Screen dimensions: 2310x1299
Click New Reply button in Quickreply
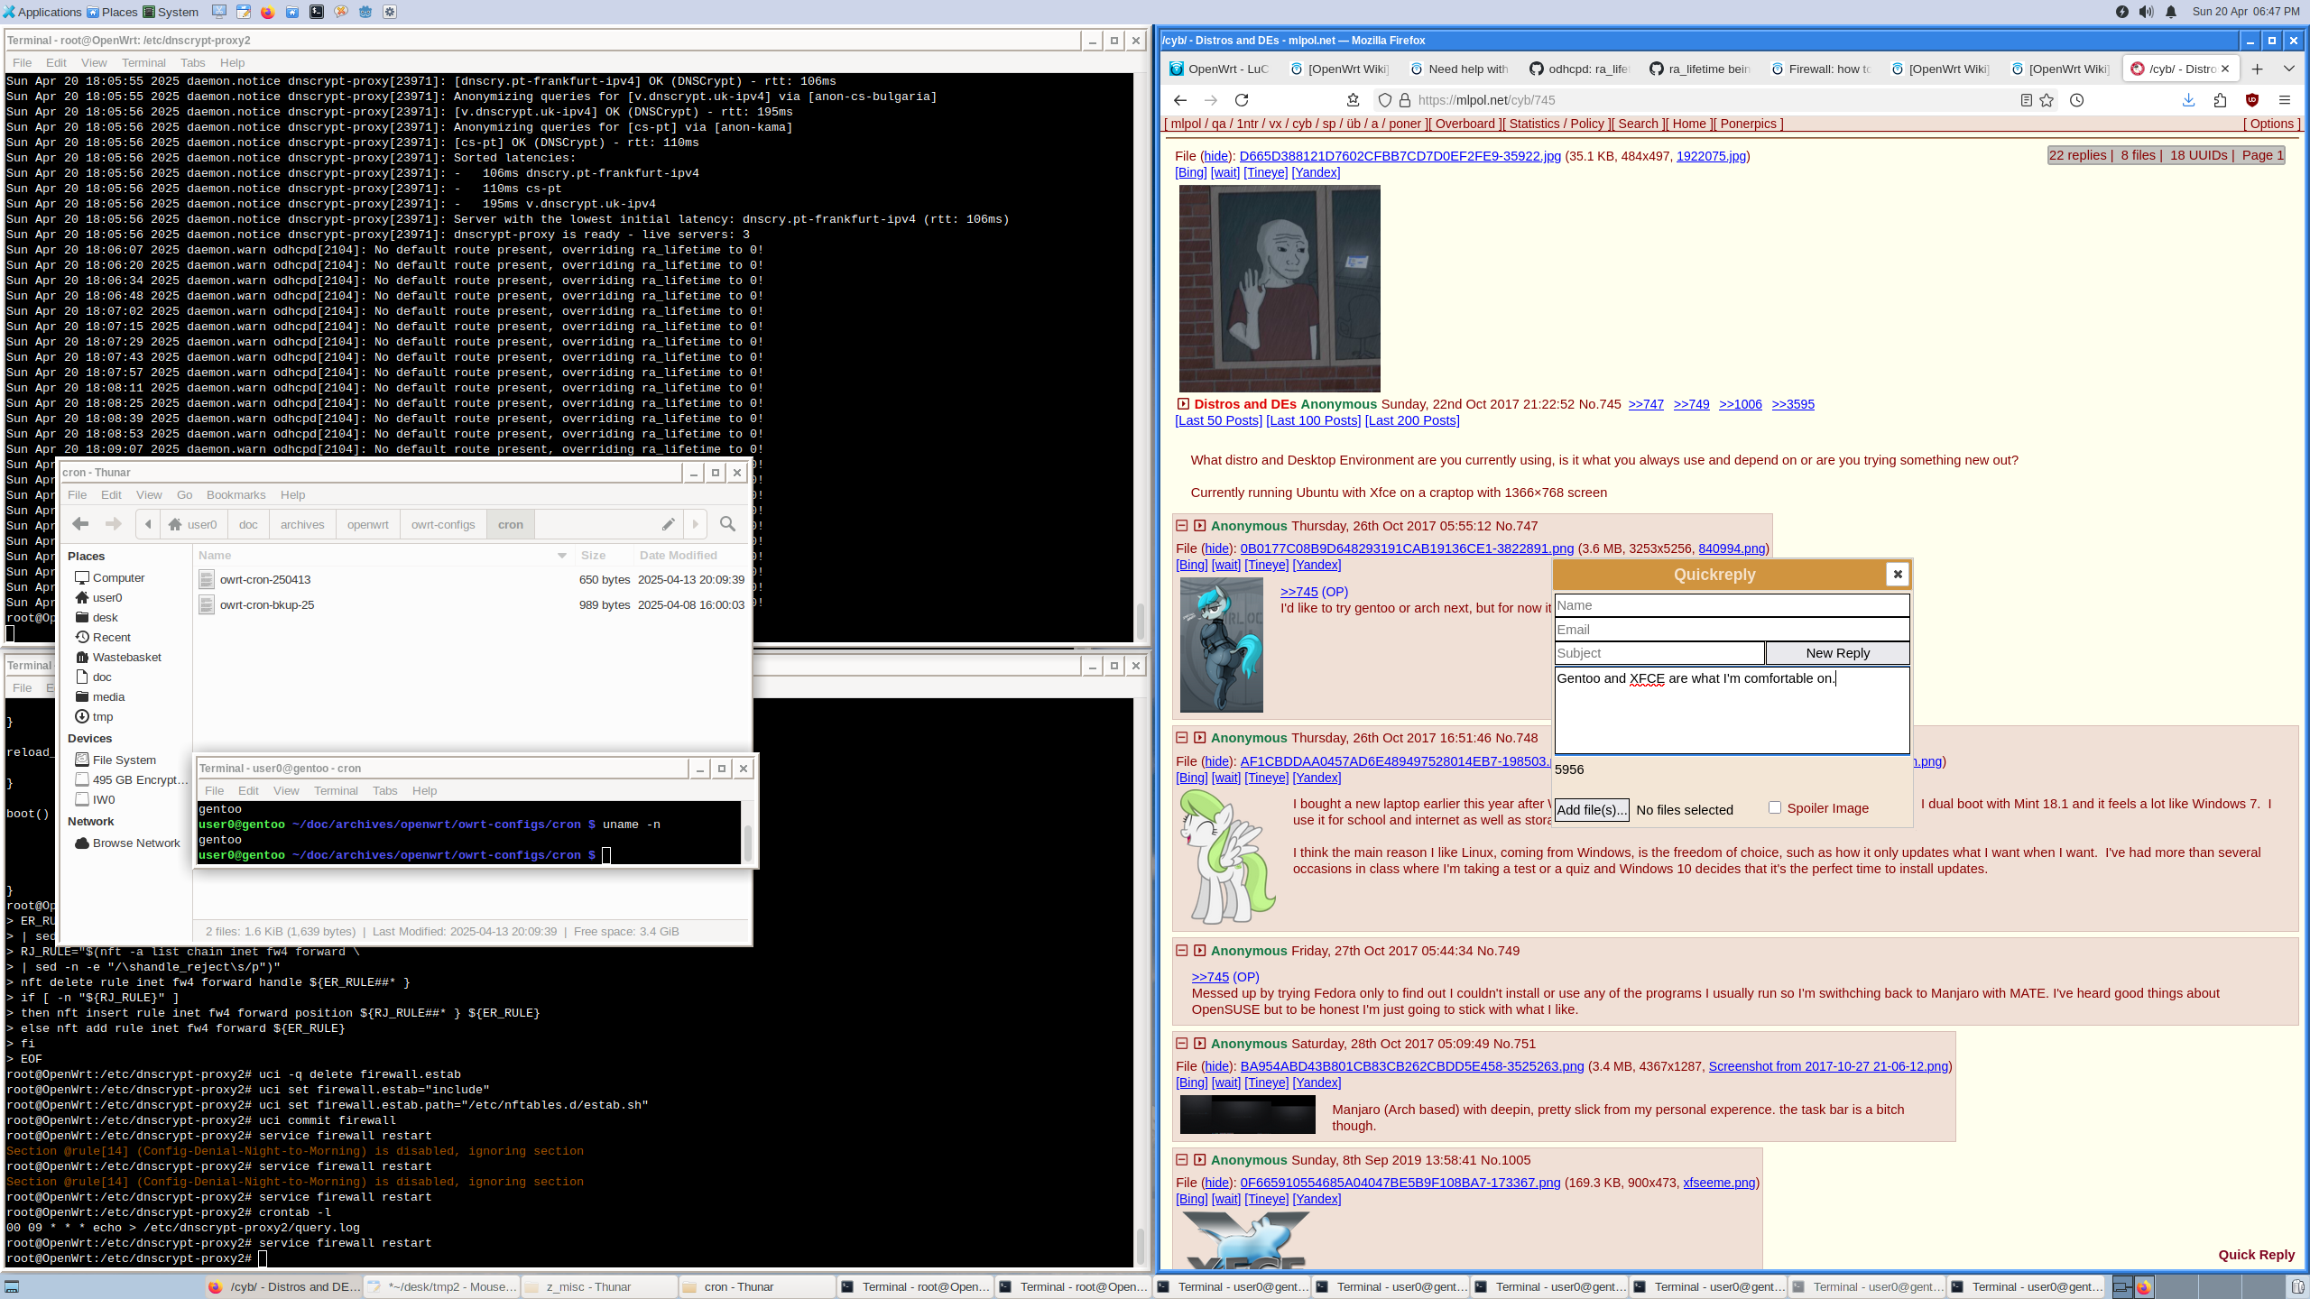pyautogui.click(x=1837, y=653)
